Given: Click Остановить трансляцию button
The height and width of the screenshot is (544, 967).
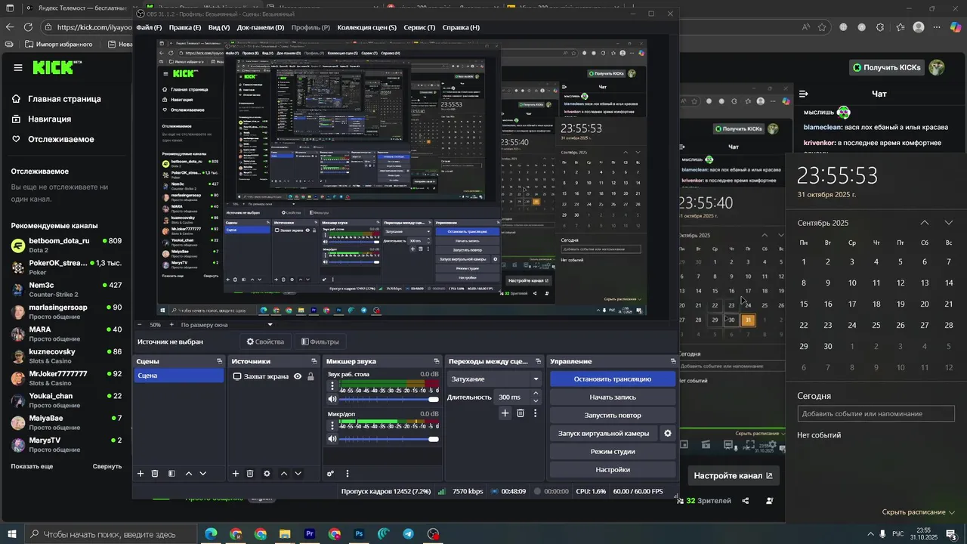Looking at the screenshot, I should pyautogui.click(x=613, y=379).
